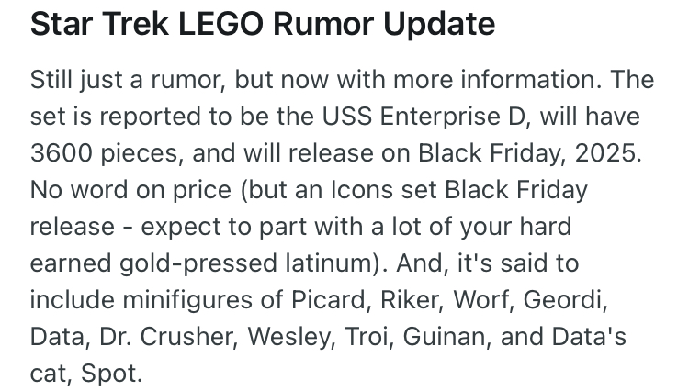Click the name "Picard" in the list
Screen dimensions: 689x391
328,300
